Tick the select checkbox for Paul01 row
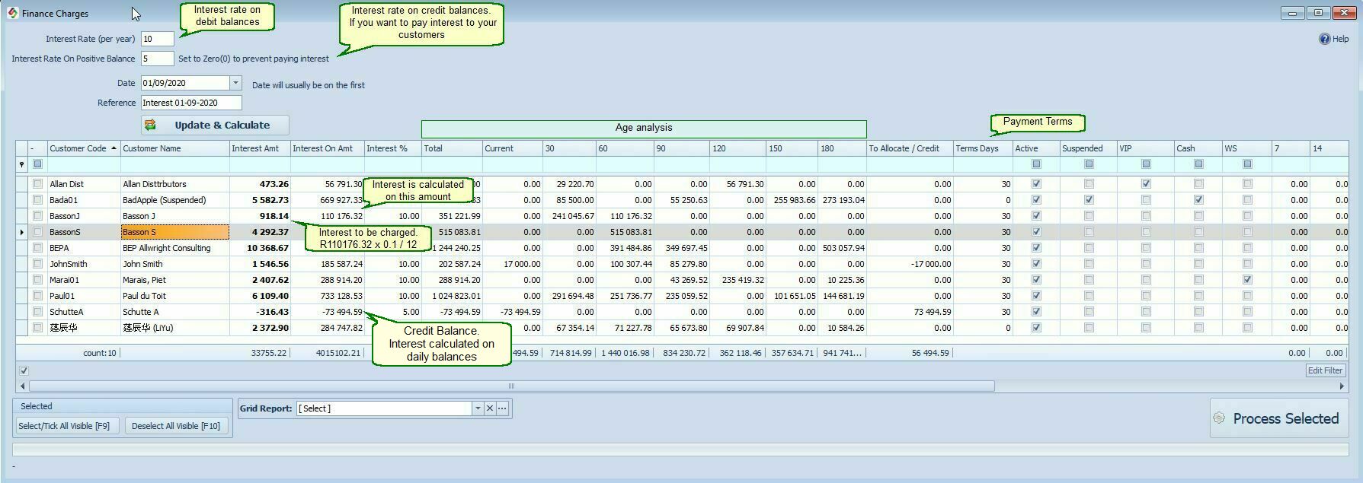This screenshot has height=483, width=1363. 37,296
